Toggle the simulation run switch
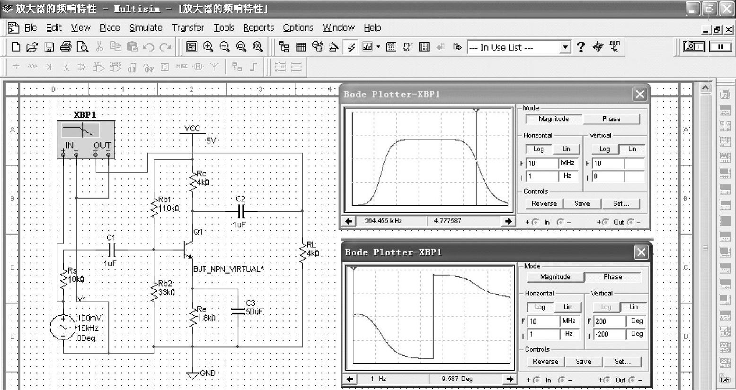This screenshot has width=736, height=390. tap(694, 46)
